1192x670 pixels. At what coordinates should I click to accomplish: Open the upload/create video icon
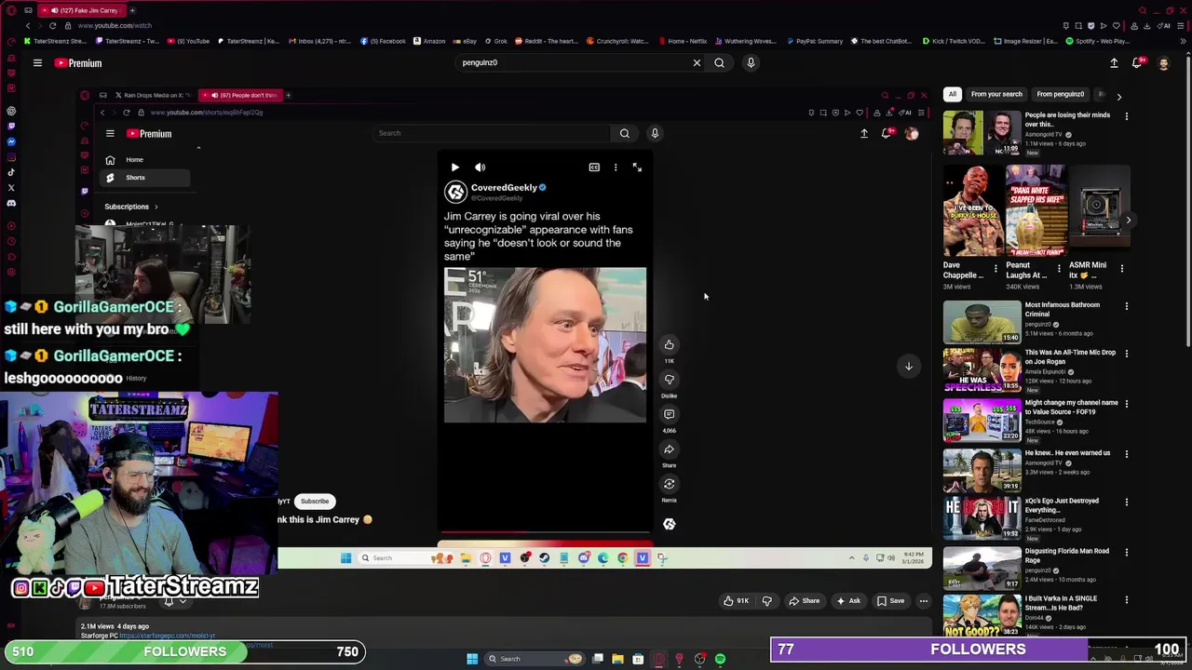1114,63
